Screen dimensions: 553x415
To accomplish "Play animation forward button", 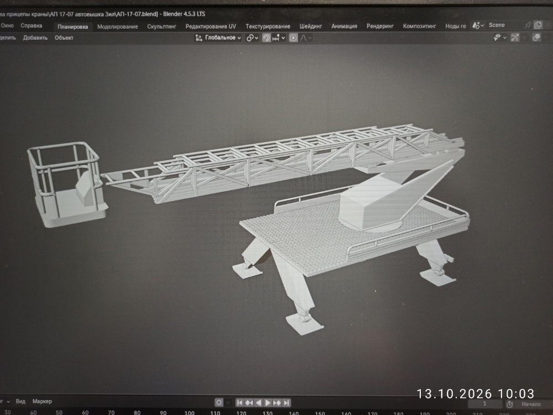I will tap(268, 402).
